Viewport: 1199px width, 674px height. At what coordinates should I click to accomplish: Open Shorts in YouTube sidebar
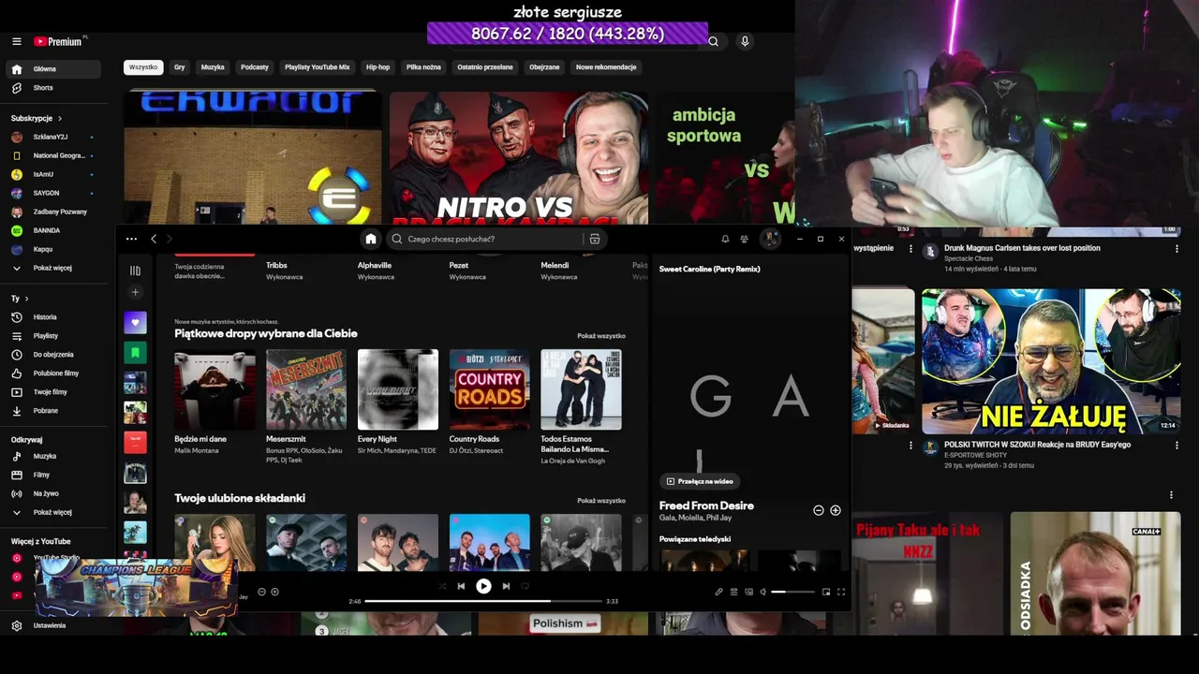52,88
